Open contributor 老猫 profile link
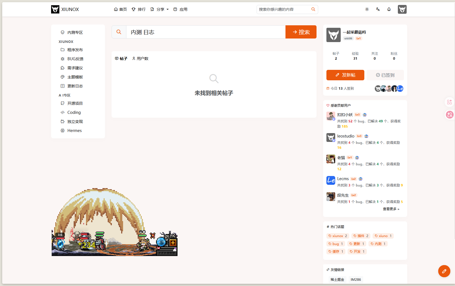This screenshot has width=455, height=286. click(341, 158)
